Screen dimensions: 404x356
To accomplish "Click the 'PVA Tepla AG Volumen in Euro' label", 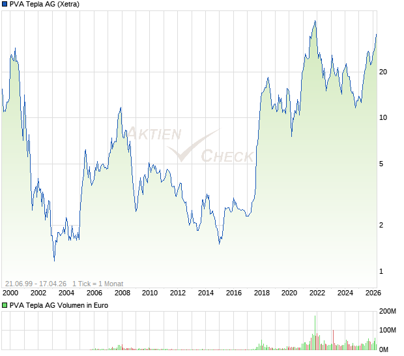I will pyautogui.click(x=59, y=306).
